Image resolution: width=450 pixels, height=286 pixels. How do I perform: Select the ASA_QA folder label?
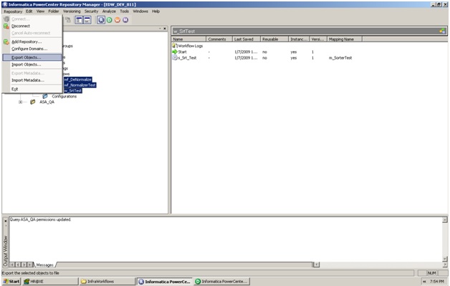tap(47, 102)
